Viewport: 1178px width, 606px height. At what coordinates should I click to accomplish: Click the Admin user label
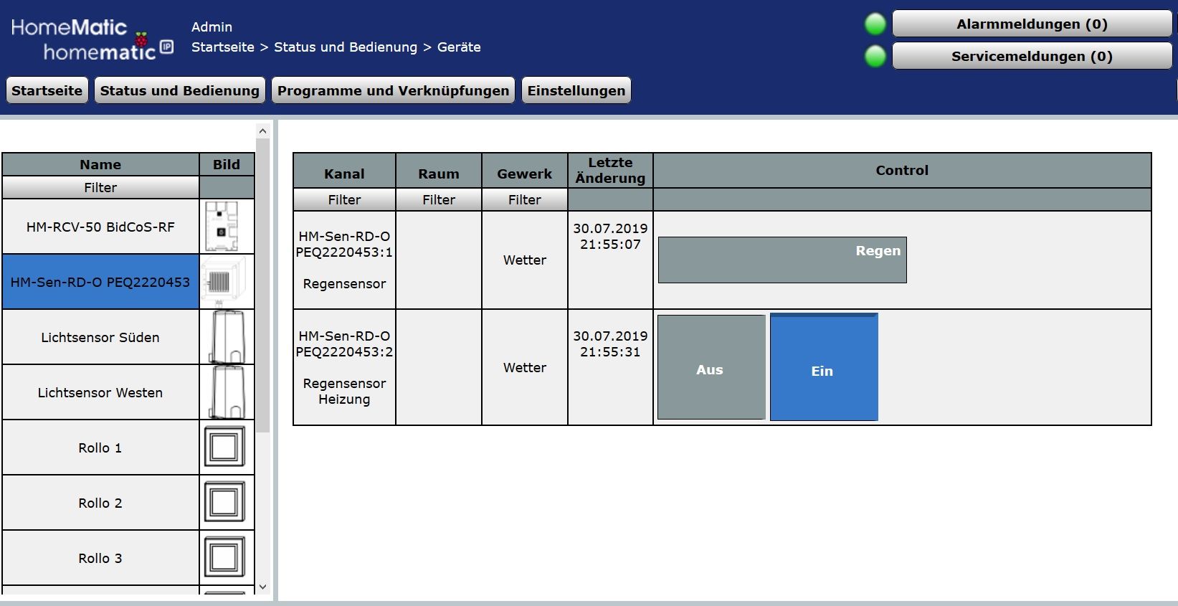click(x=212, y=27)
